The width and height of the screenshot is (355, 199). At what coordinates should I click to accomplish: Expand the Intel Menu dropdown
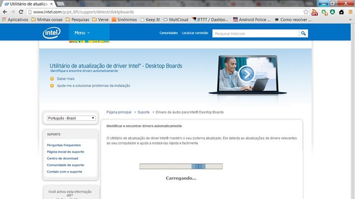pyautogui.click(x=82, y=33)
